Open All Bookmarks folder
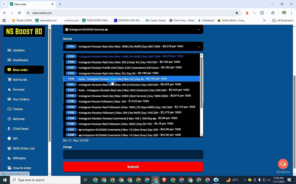This screenshot has height=184, width=296. pos(283,20)
